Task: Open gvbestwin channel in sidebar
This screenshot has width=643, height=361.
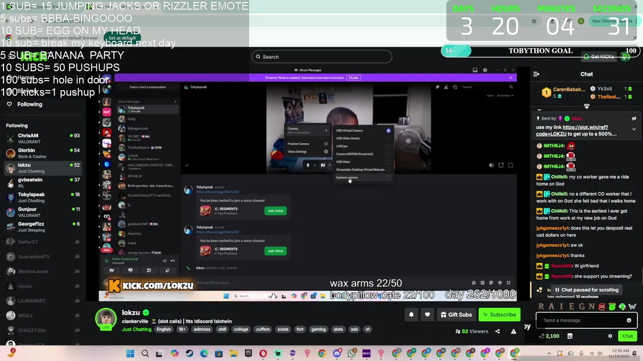Action: 43,183
